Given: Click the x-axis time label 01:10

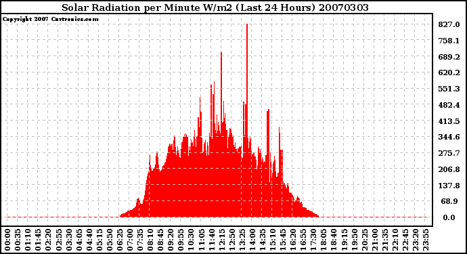Looking at the screenshot, I should (28, 240).
